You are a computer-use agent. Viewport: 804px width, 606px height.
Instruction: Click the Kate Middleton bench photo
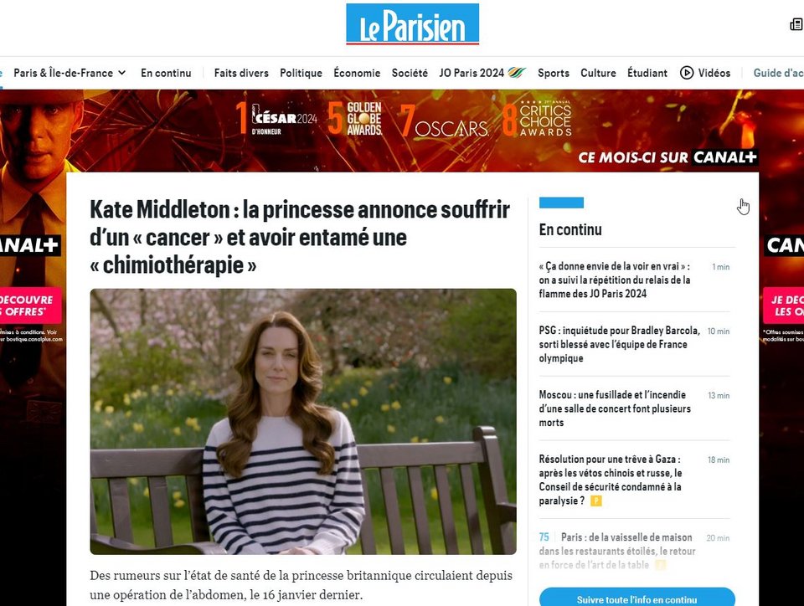click(303, 422)
